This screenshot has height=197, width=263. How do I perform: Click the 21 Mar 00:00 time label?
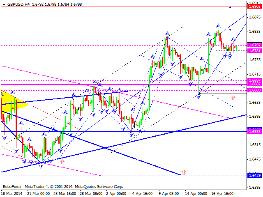pos(39,194)
